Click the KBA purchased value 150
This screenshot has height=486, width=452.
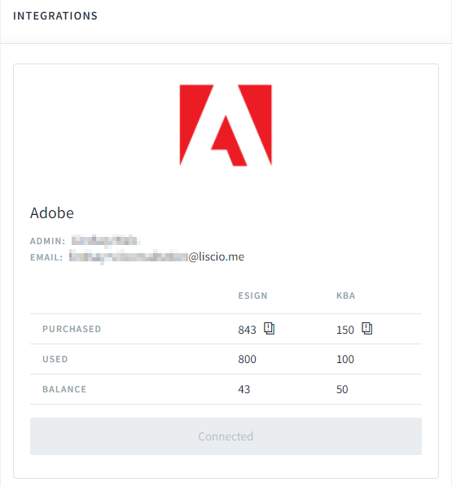(345, 330)
